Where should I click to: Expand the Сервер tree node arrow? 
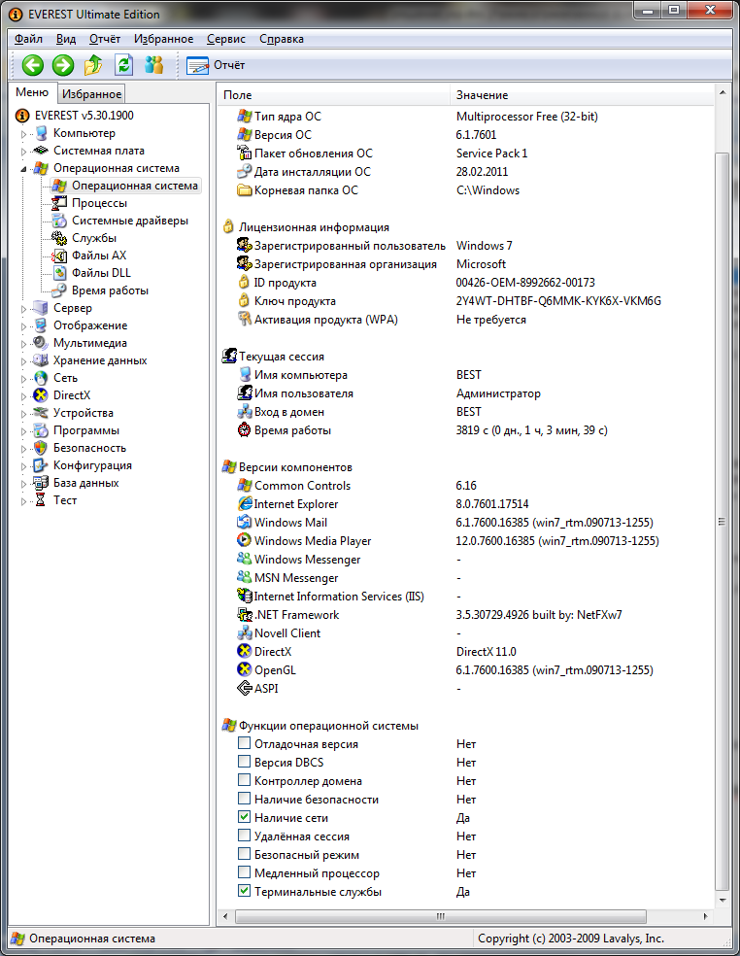[23, 309]
